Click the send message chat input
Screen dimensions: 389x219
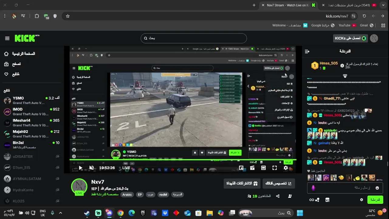click(x=345, y=188)
